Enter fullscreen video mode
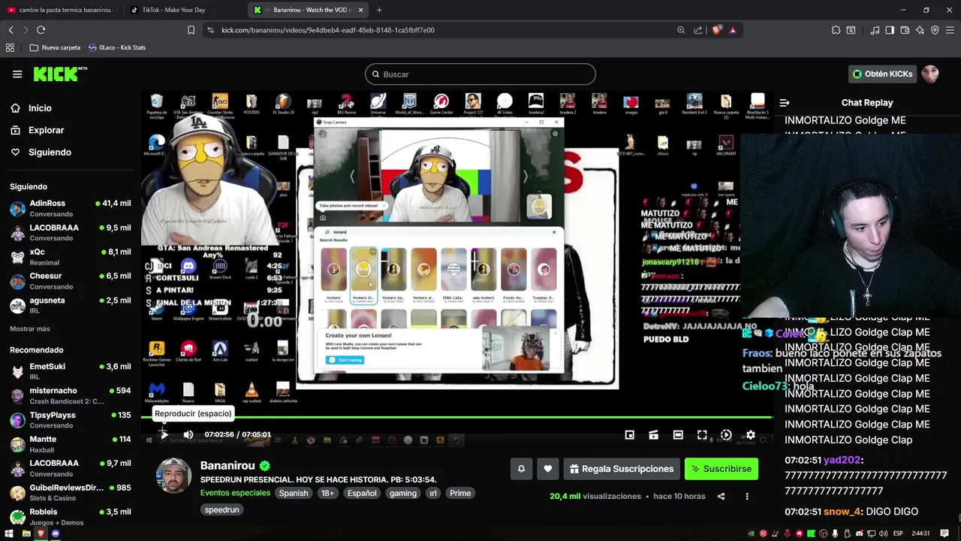 (702, 434)
